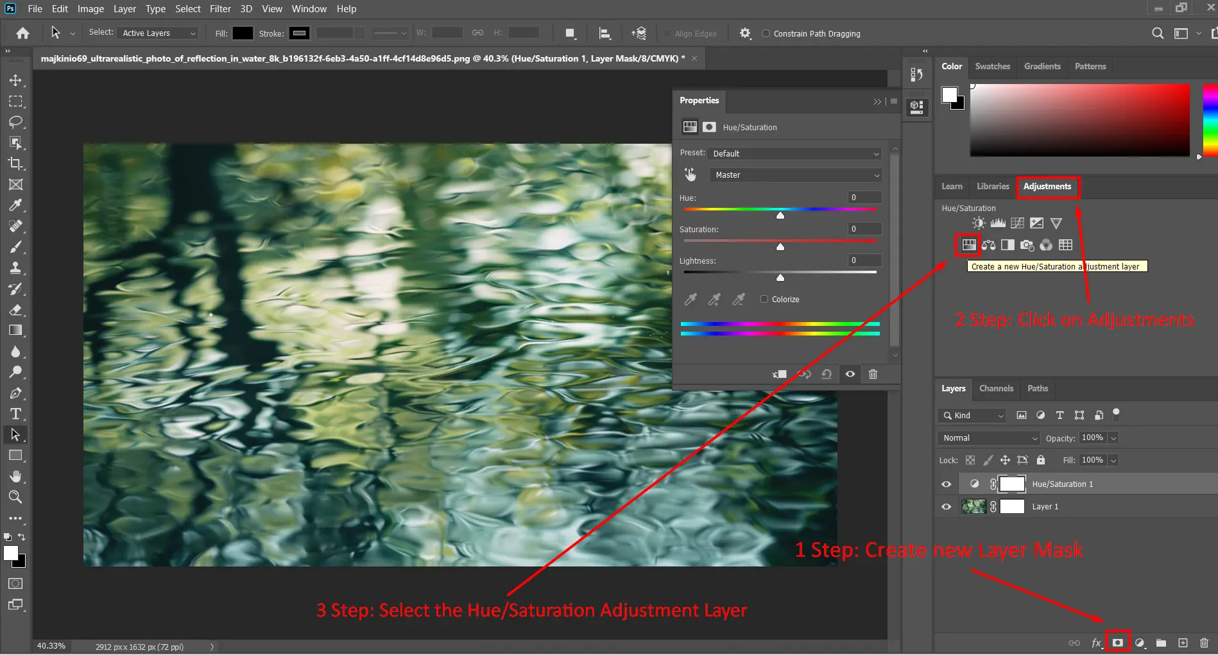Expand the Properties panel double-arrow

click(877, 101)
